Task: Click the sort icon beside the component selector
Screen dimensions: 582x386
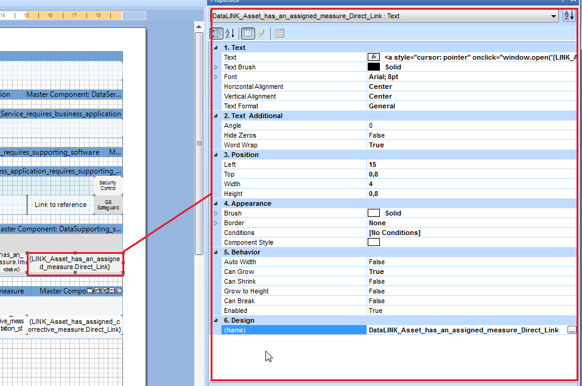Action: (x=569, y=16)
